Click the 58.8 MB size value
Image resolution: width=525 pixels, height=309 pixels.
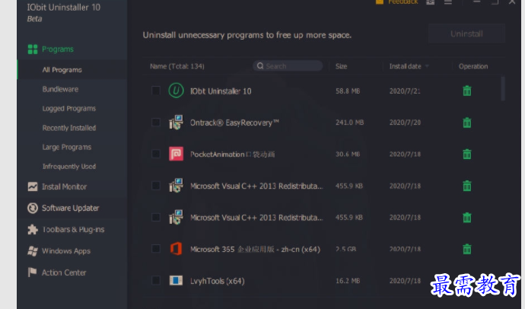(x=348, y=91)
